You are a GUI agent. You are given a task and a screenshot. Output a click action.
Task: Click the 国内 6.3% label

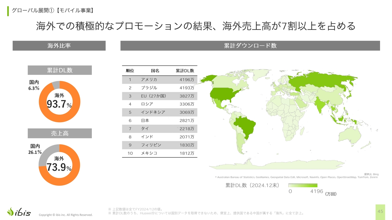[34, 85]
